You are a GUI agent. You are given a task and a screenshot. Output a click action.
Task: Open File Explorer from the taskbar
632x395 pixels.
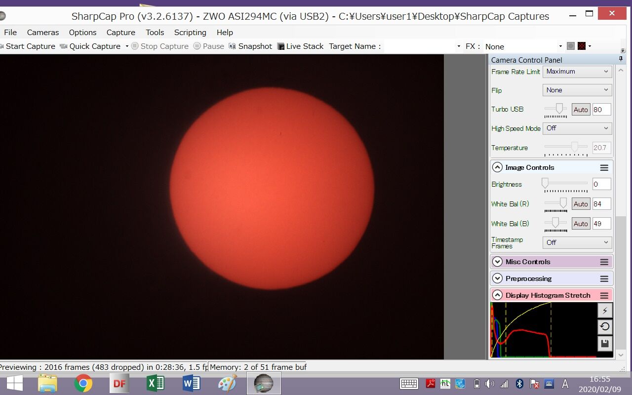48,383
